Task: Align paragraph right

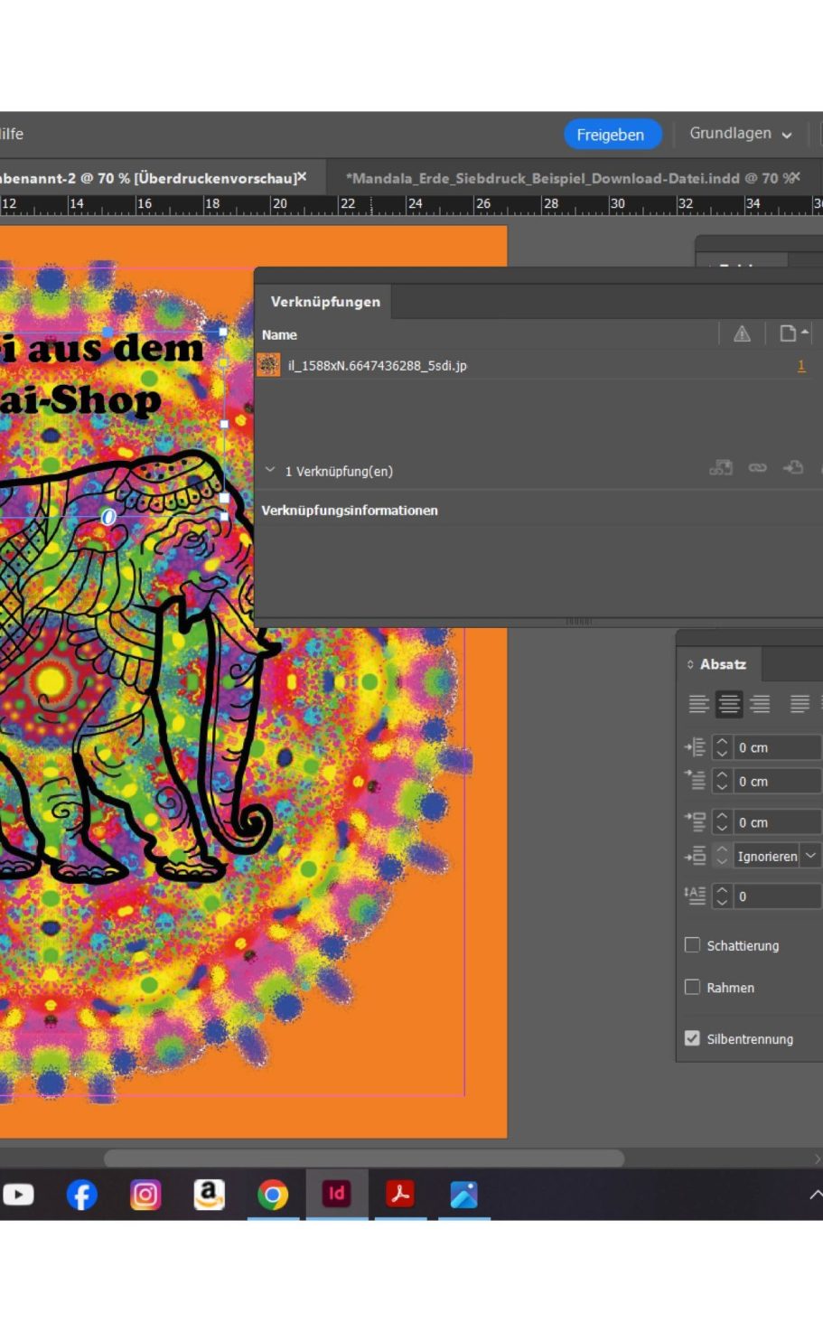Action: pyautogui.click(x=761, y=704)
